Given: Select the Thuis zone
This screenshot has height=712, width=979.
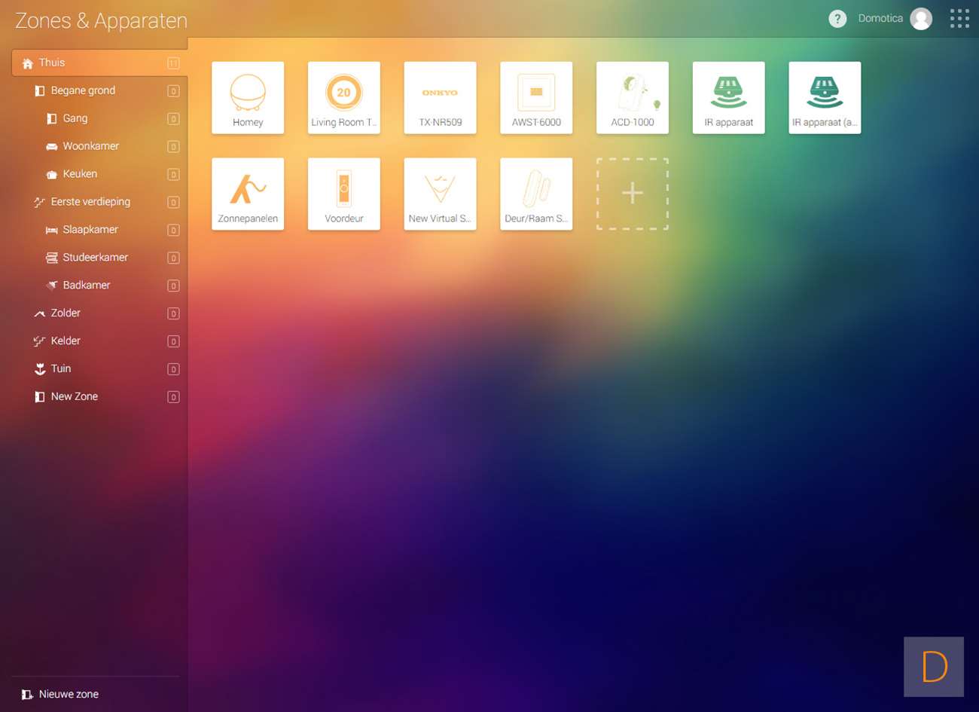Looking at the screenshot, I should click(52, 63).
